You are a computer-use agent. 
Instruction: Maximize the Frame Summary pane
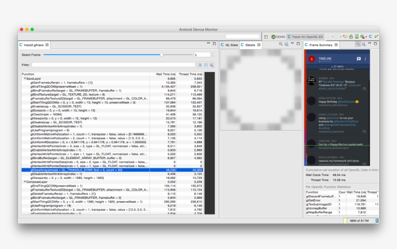(x=376, y=44)
